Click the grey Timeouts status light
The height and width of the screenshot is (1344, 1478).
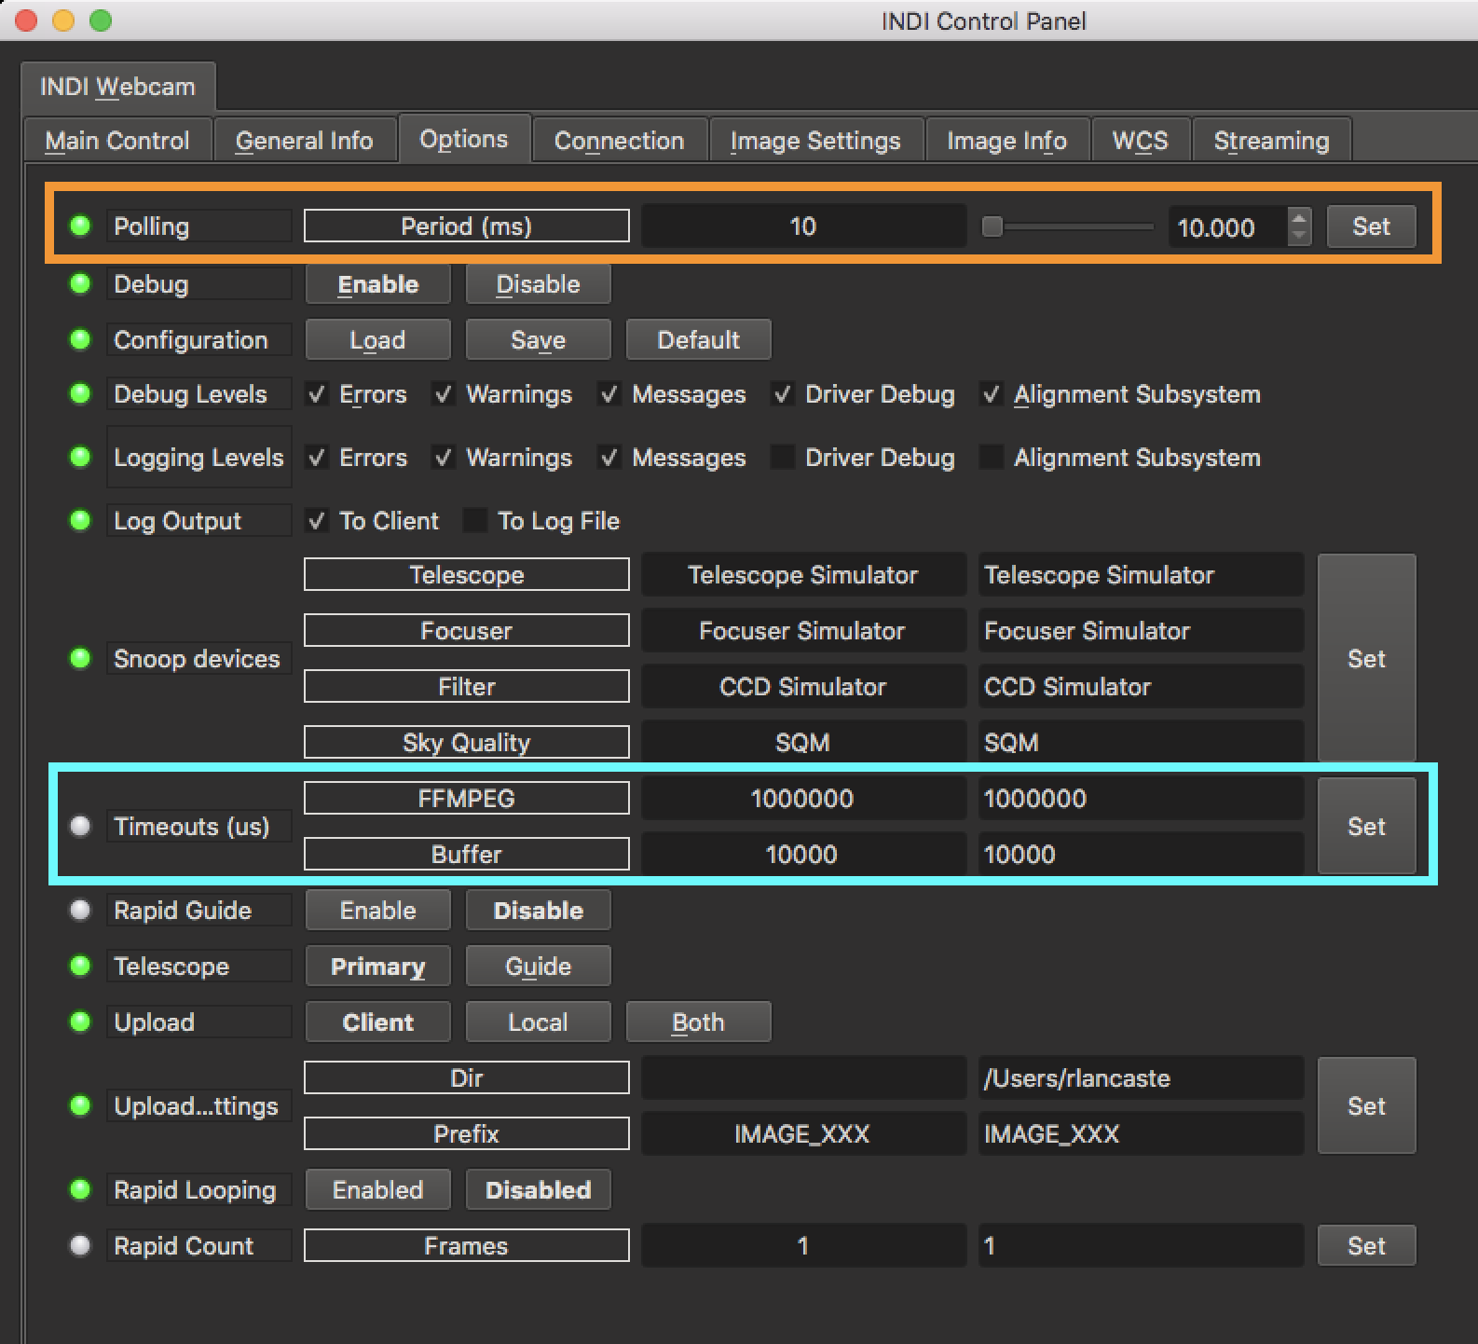80,826
